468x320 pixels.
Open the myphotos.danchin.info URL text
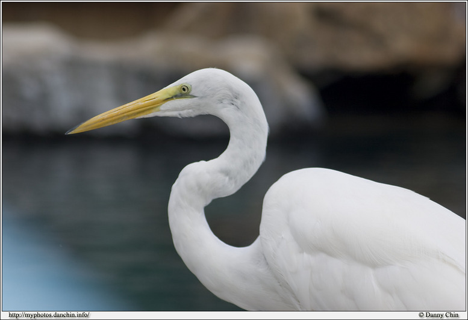pos(49,315)
